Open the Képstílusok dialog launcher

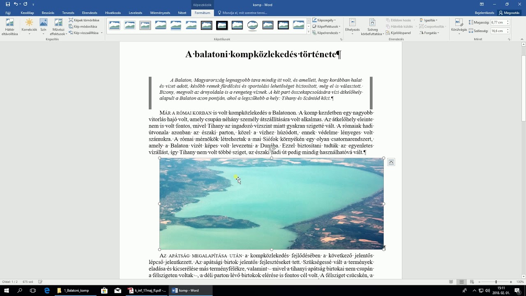(x=341, y=39)
